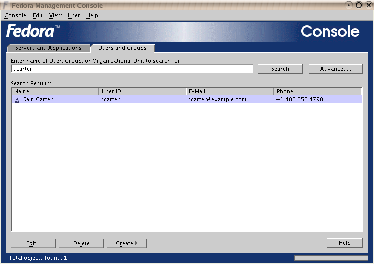
Task: Sort results by E-Mail column header
Action: pos(230,91)
